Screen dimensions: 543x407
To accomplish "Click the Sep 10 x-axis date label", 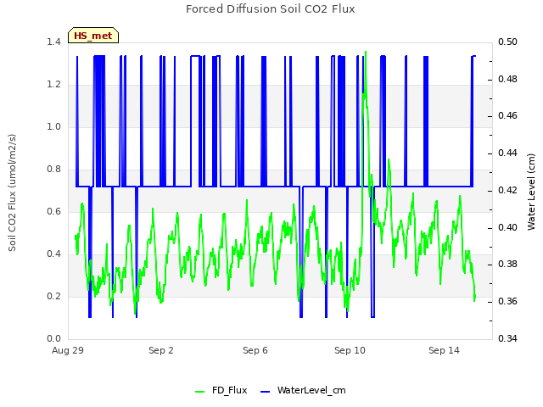I will coord(350,350).
